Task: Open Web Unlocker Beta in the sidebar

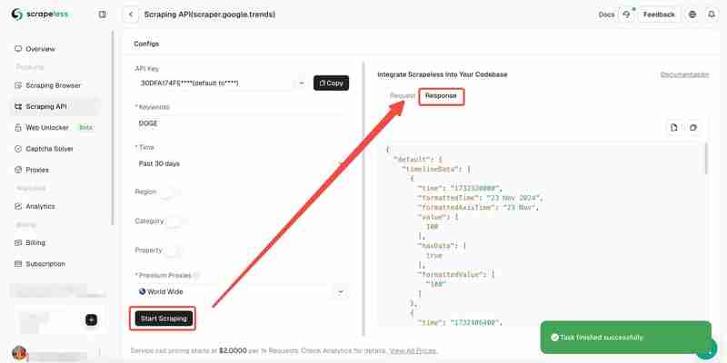Action: coord(54,127)
